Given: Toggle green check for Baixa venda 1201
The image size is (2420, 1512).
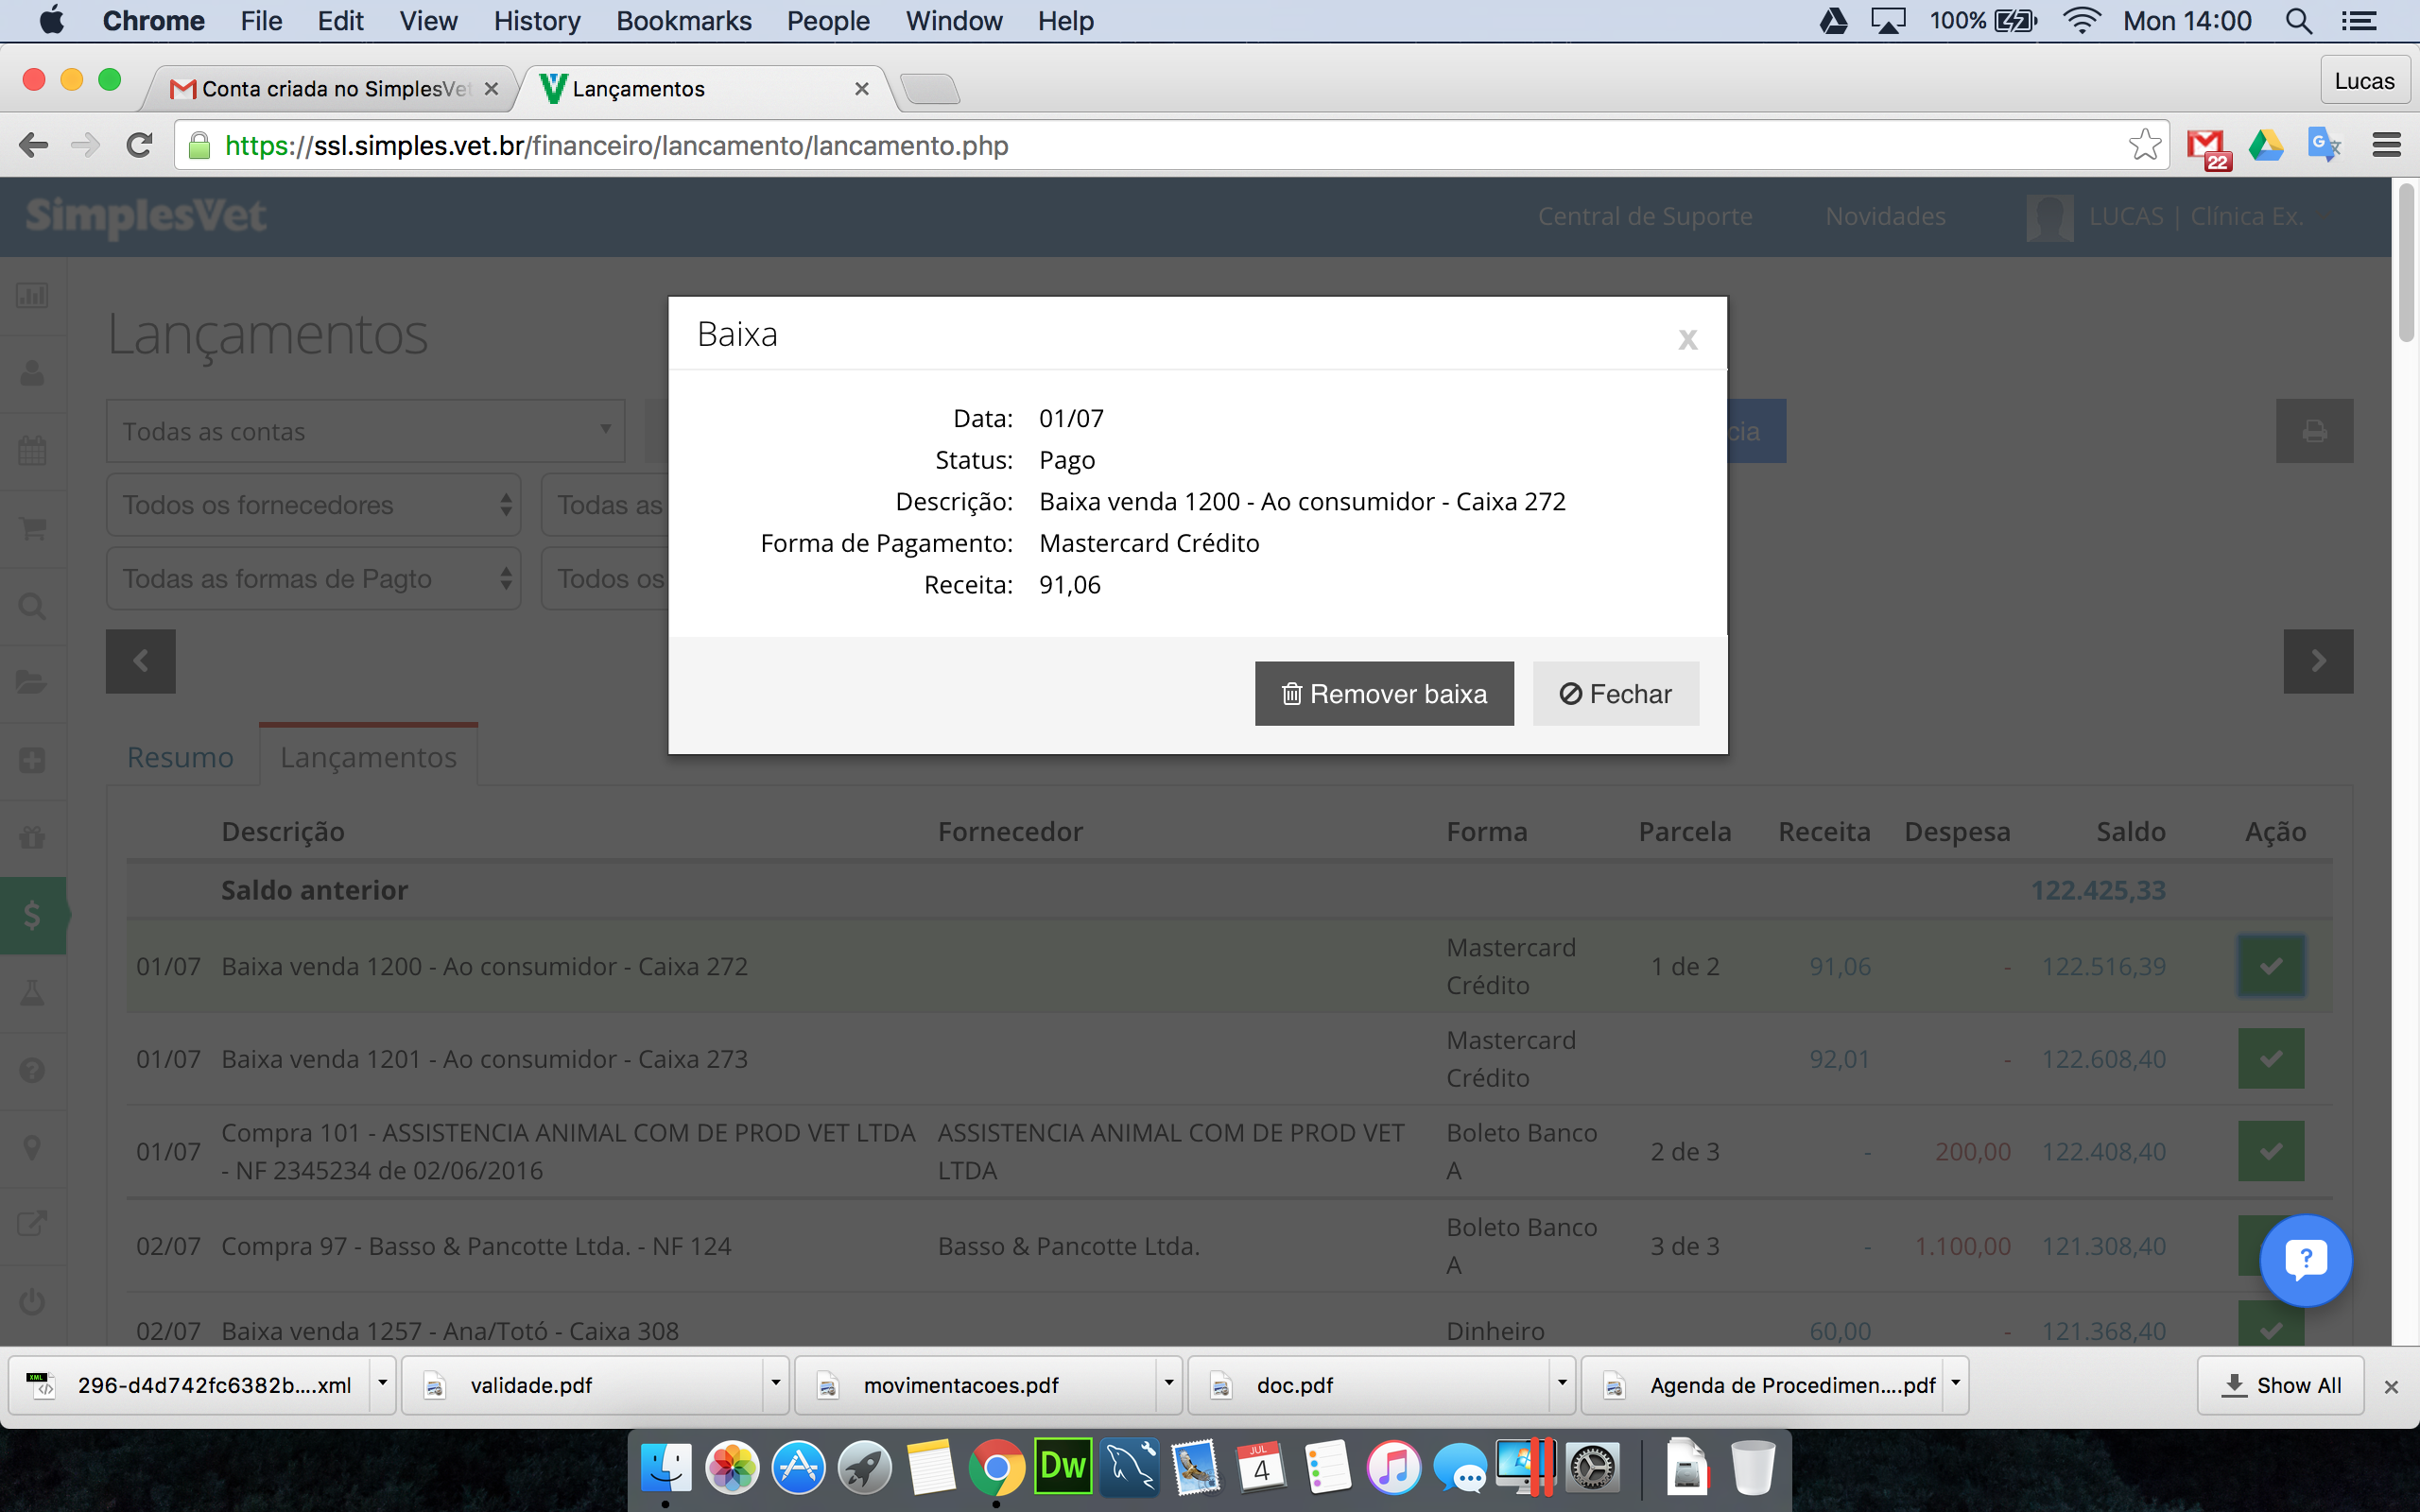Looking at the screenshot, I should [2271, 1058].
